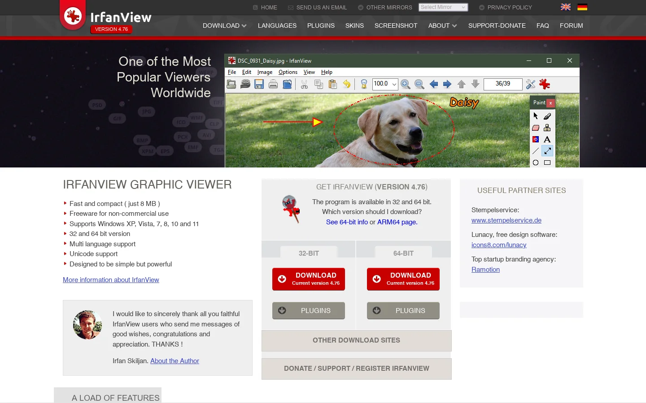Switch site to German flag
The image size is (646, 403).
tap(582, 7)
